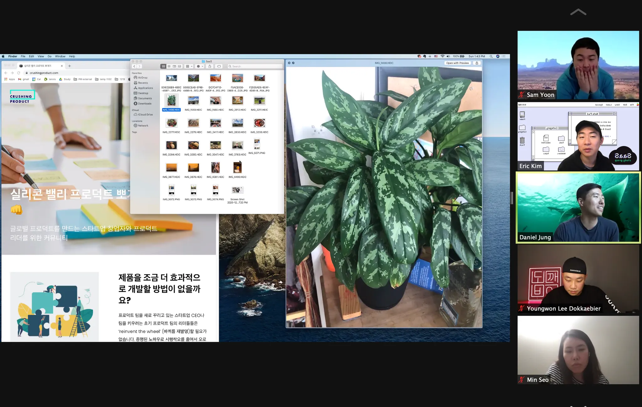
Task: Switch Finder to list view
Action: coord(169,66)
